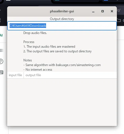Click the 'Process' heading text
The image size is (124, 134).
(29, 42)
